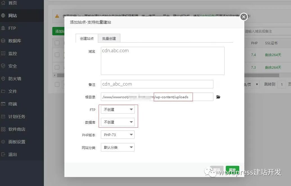Click the green 添加站点 button behind dialog
Image resolution: width=291 pixels, height=186 pixels.
(58, 31)
